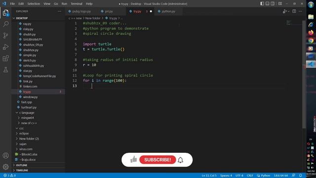The image size is (316, 178).
Task: Click UTF-8 encoding in the status bar
Action: [x=239, y=176]
